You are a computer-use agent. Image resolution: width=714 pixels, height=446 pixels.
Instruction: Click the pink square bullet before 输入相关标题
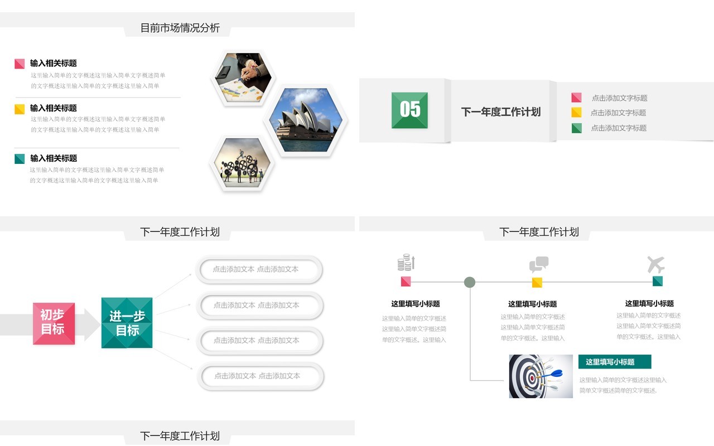pos(20,64)
